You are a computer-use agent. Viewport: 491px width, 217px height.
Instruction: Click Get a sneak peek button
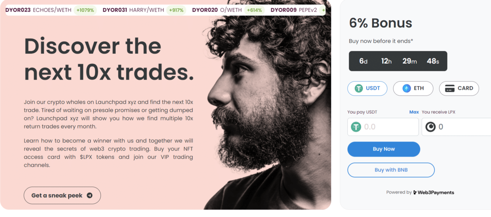62,195
